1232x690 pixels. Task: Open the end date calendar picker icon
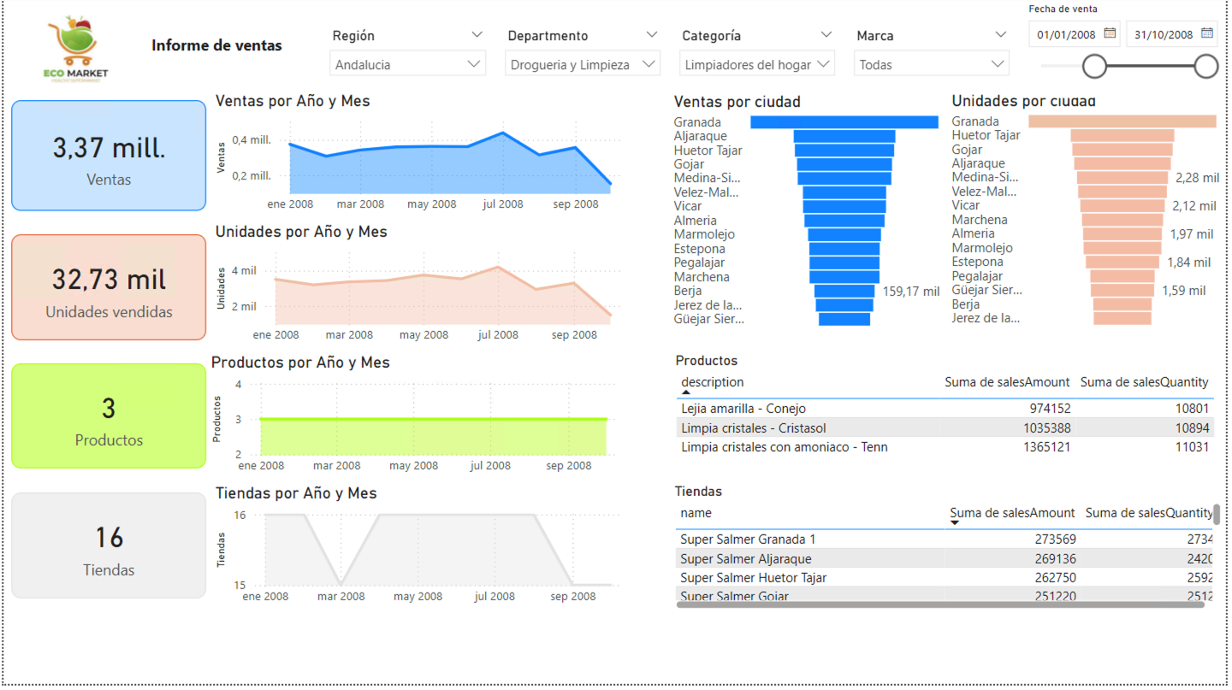[1207, 34]
